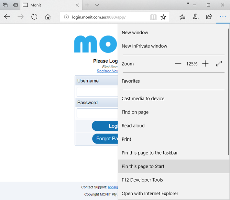Screen dimensions: 230x200
Task: Click the Username input field
Action: 97,92
